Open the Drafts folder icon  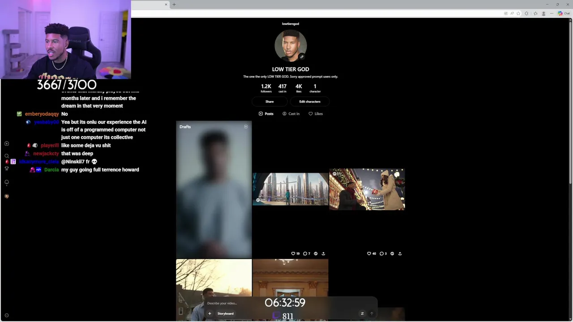(246, 127)
